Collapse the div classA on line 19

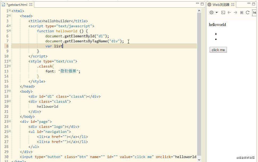[10, 101]
